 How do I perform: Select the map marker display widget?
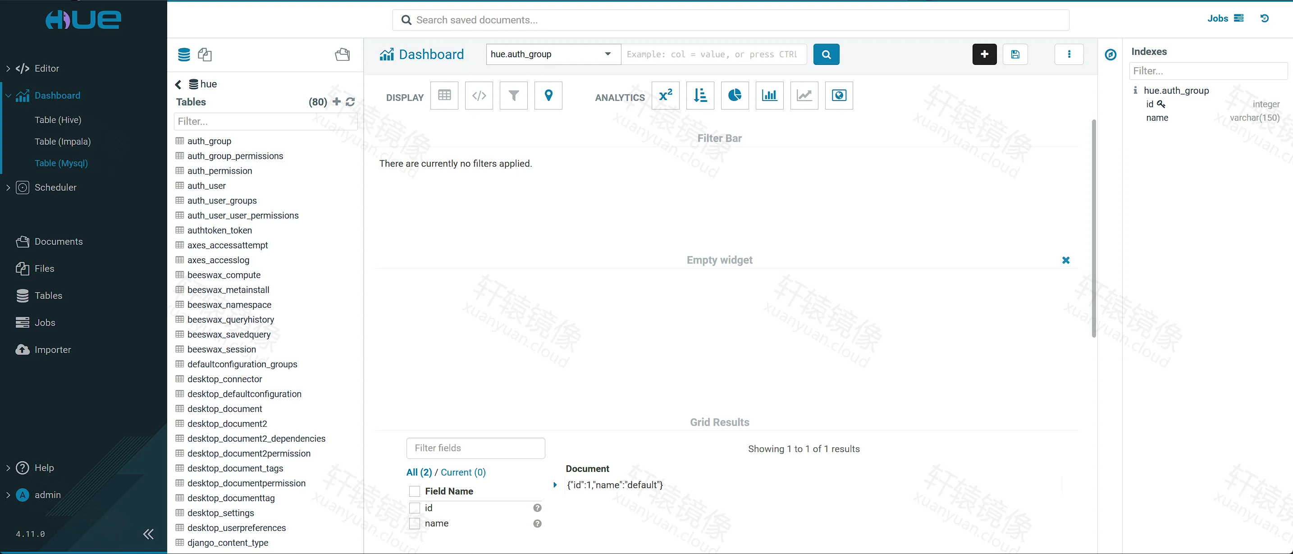pyautogui.click(x=548, y=96)
